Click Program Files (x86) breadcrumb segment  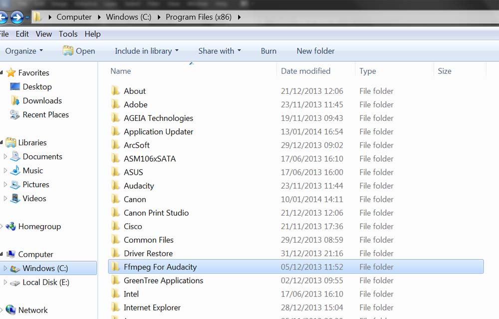199,17
